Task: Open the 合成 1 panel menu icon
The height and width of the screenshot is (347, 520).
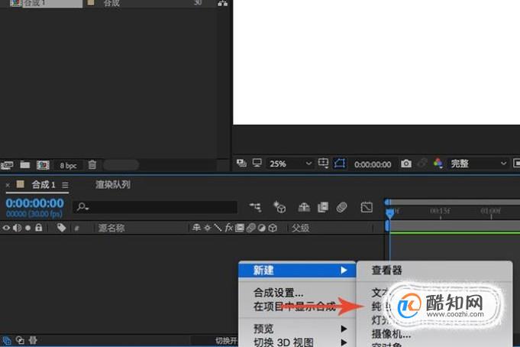Action: pos(66,185)
